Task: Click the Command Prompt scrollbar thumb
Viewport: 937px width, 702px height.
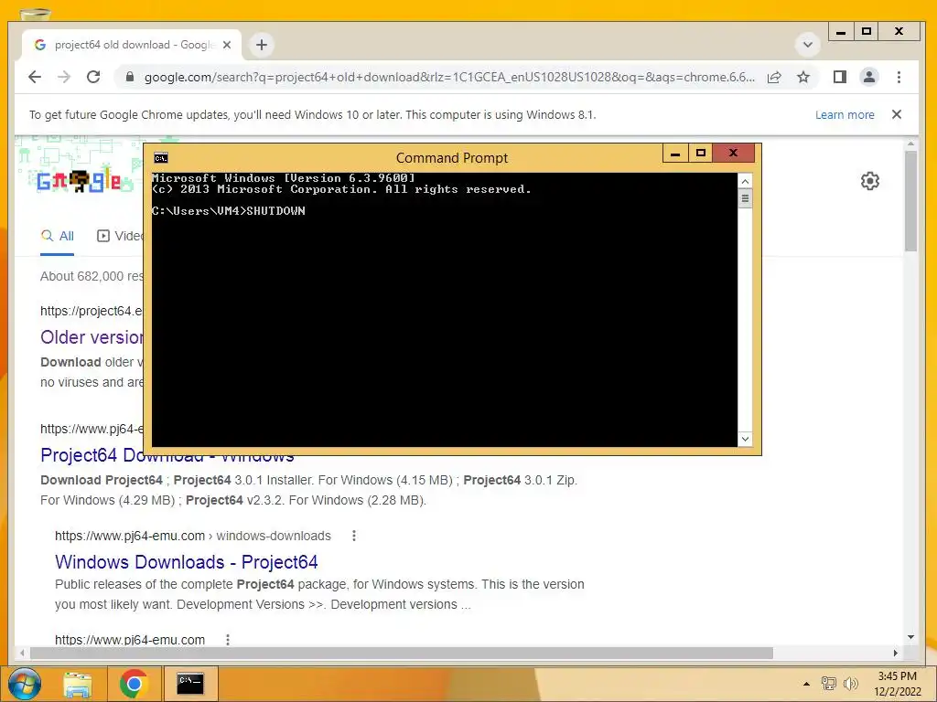Action: [x=745, y=198]
